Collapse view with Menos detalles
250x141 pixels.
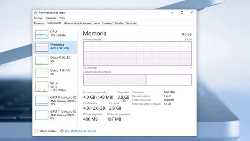(48, 131)
